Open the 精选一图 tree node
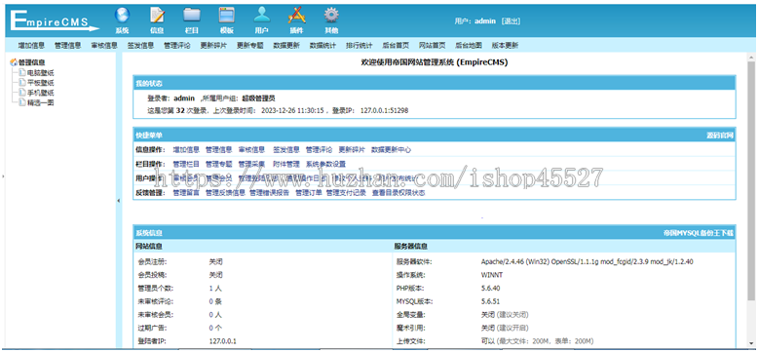This screenshot has height=352, width=758. 41,102
